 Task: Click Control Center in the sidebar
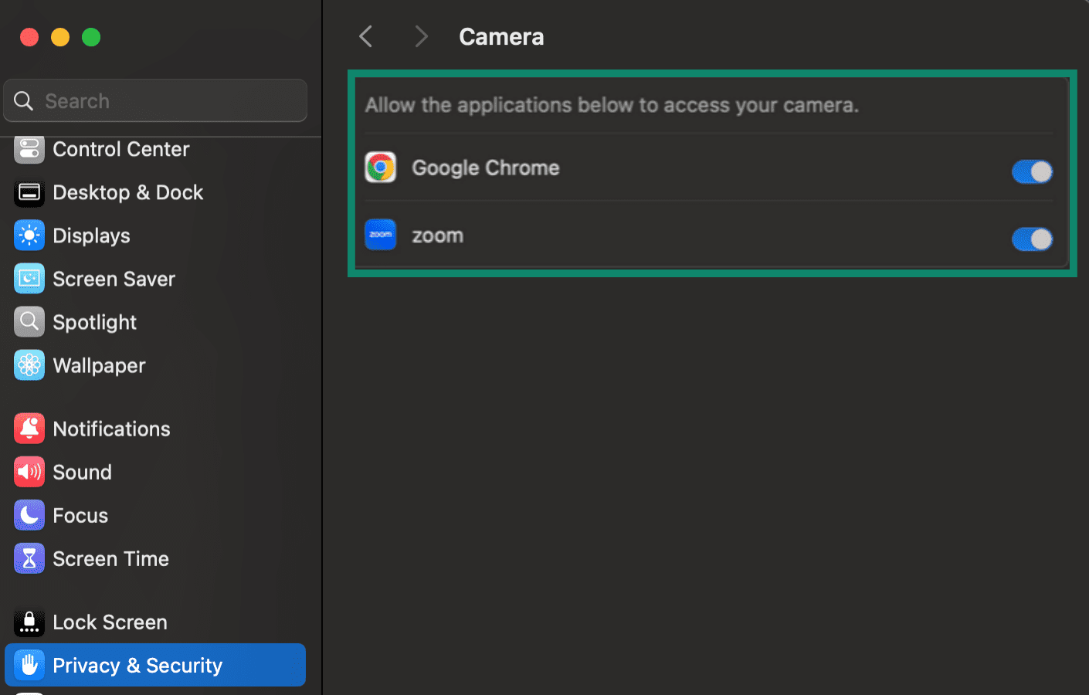(120, 149)
